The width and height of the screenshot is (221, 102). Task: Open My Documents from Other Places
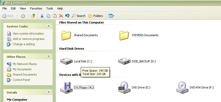click(x=22, y=69)
